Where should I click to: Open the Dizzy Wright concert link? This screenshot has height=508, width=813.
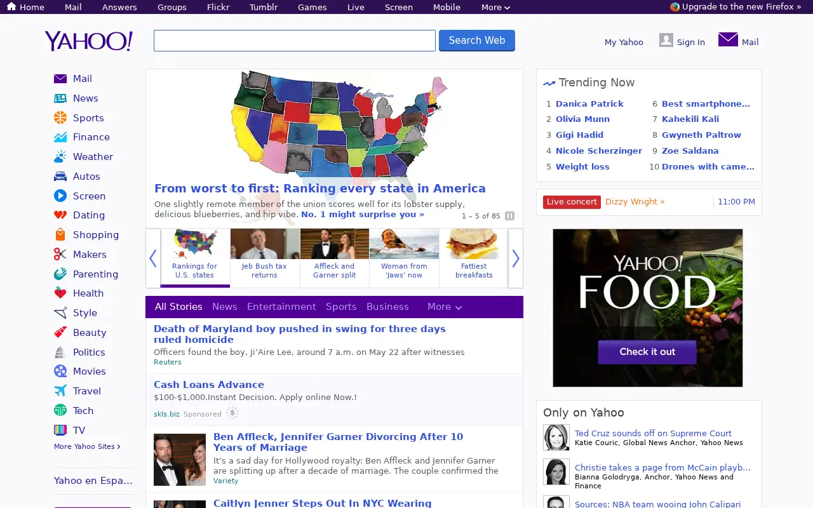pos(635,202)
